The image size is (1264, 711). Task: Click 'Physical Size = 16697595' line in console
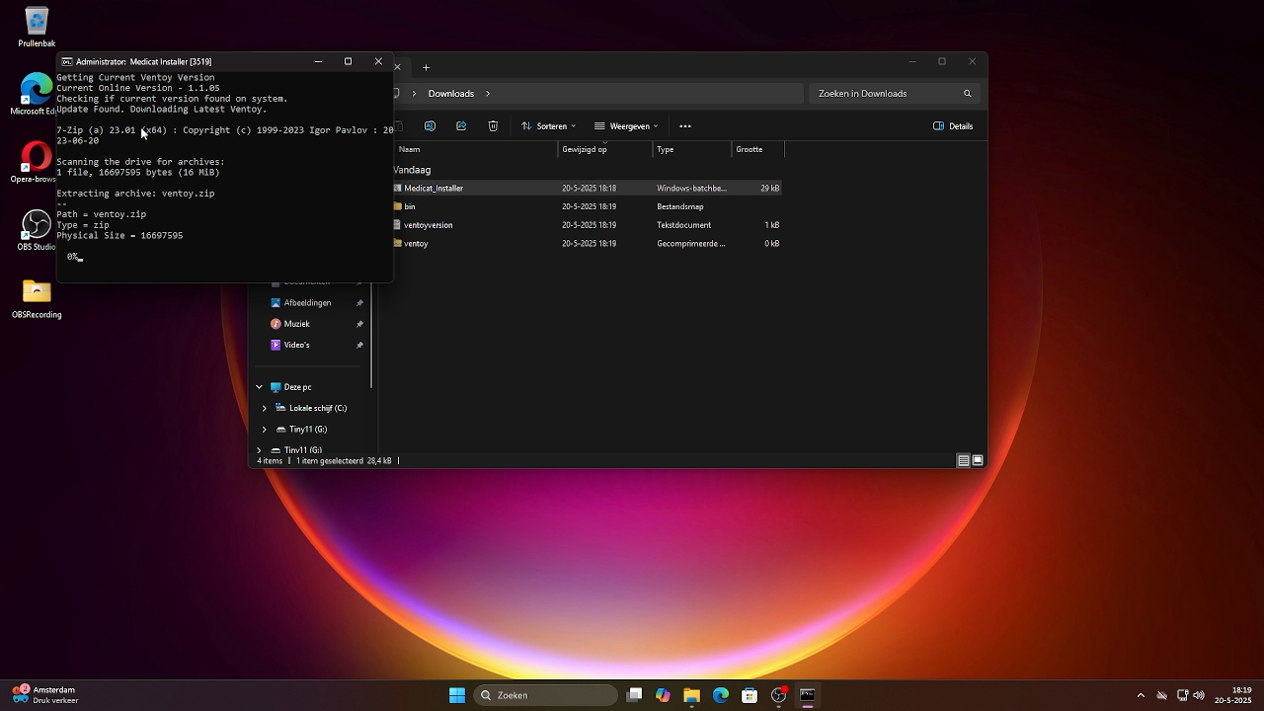(119, 236)
